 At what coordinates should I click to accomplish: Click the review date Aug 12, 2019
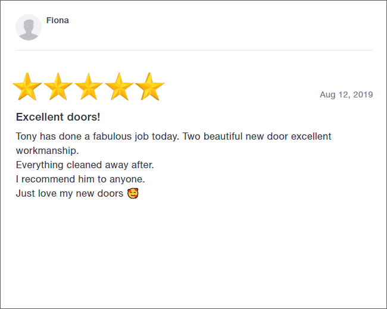click(346, 94)
